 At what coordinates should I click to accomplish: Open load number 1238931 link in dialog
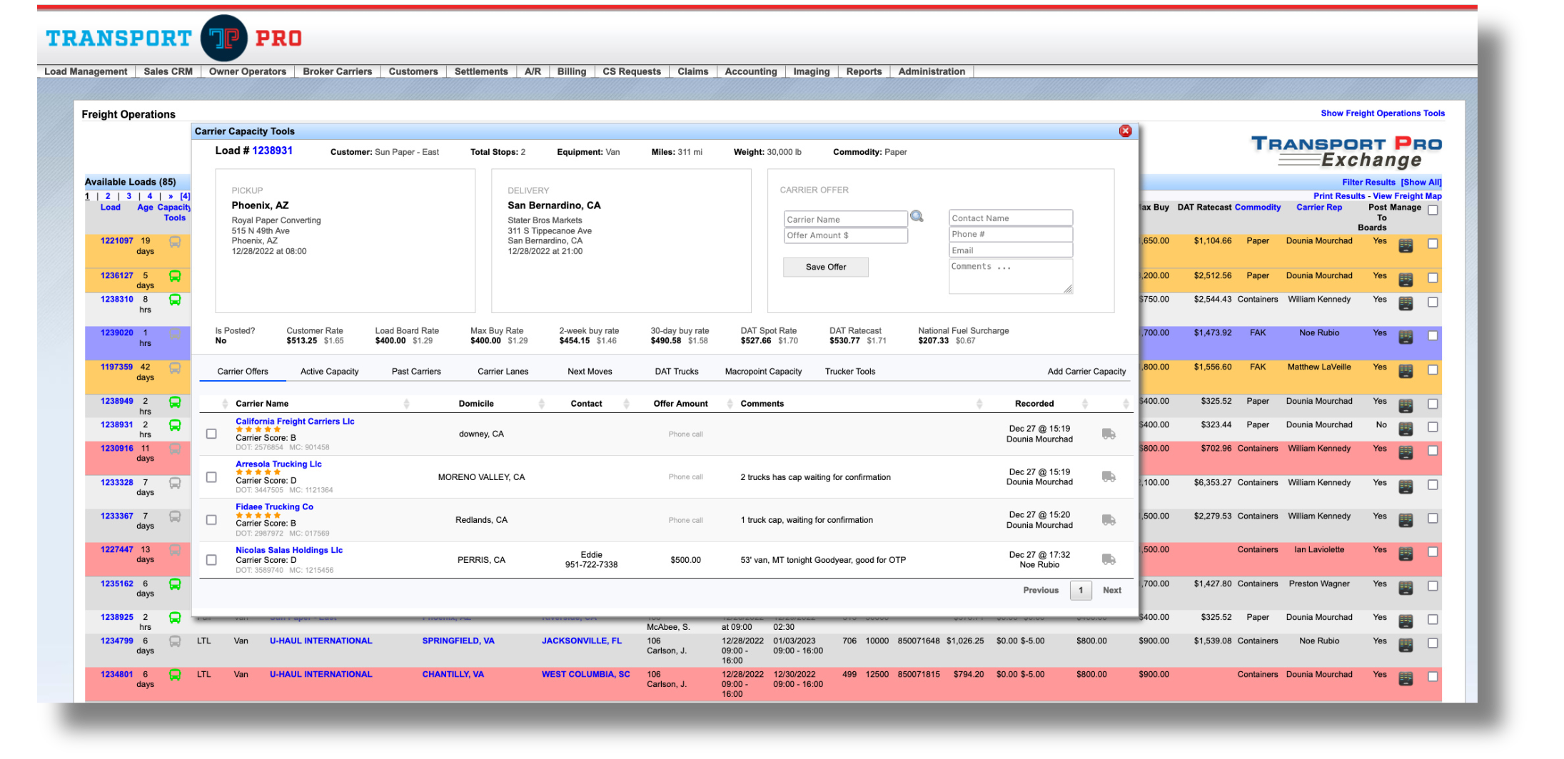pos(272,151)
